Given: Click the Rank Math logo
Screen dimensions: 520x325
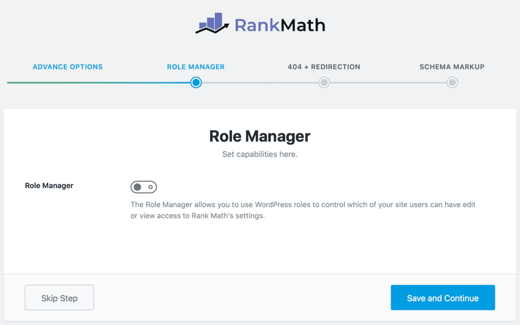Looking at the screenshot, I should click(260, 23).
